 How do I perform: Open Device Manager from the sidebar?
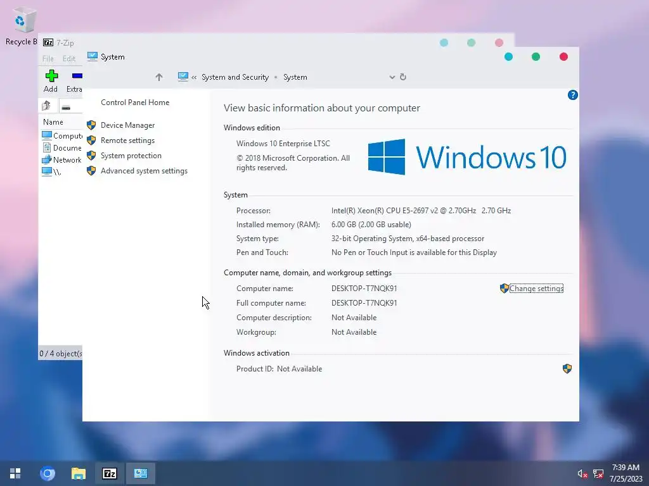(127, 125)
